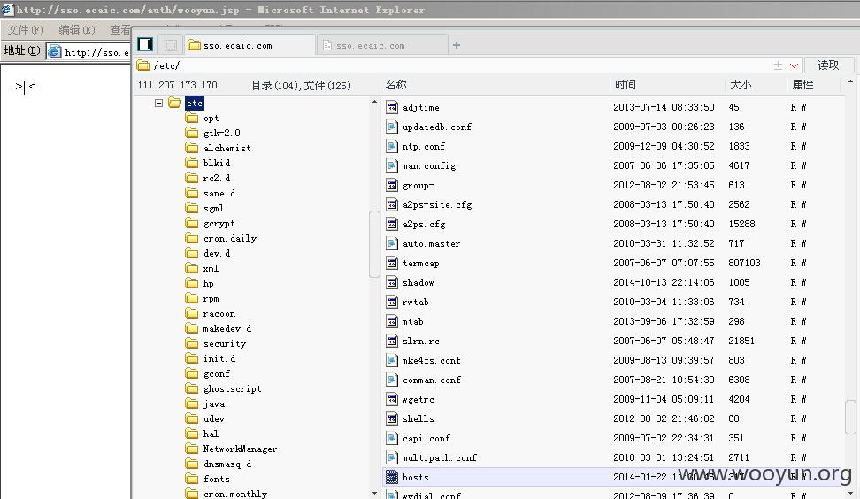
Task: Select the mtab file icon
Action: pos(392,321)
